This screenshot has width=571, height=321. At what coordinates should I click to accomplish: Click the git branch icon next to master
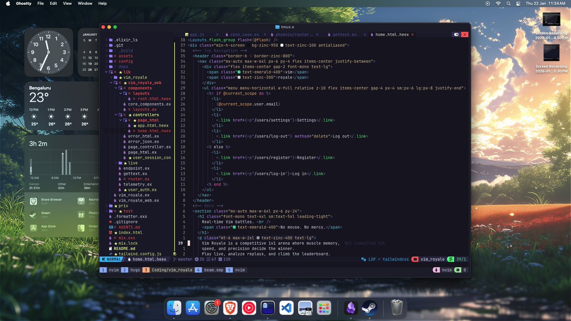click(174, 260)
